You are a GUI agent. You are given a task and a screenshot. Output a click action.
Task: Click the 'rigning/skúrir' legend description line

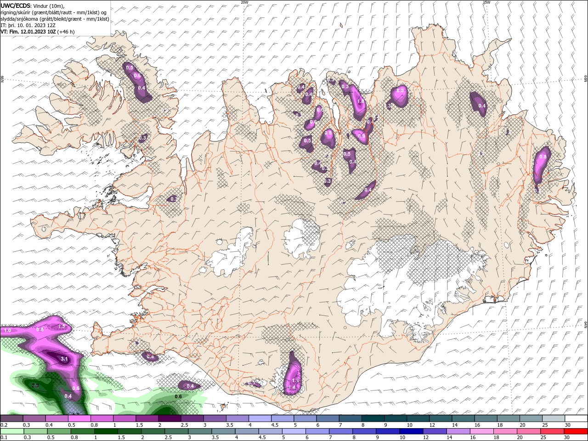(54, 12)
